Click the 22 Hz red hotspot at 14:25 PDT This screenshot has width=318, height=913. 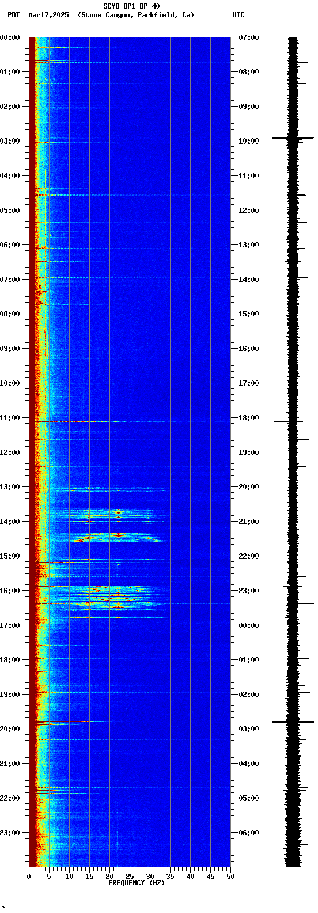(118, 535)
